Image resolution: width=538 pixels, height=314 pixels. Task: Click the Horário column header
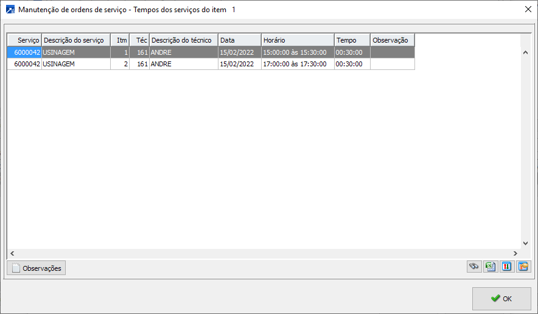tap(298, 40)
